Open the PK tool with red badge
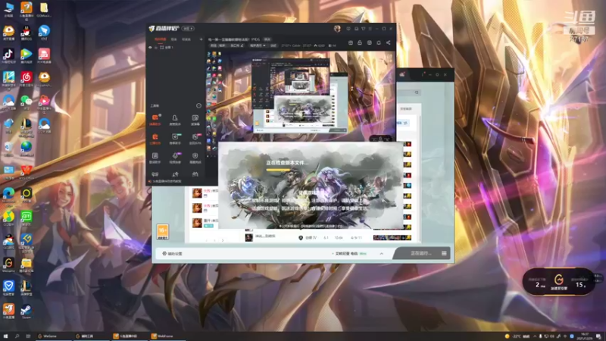Screen dimensions: 606x341 pyautogui.click(x=195, y=139)
